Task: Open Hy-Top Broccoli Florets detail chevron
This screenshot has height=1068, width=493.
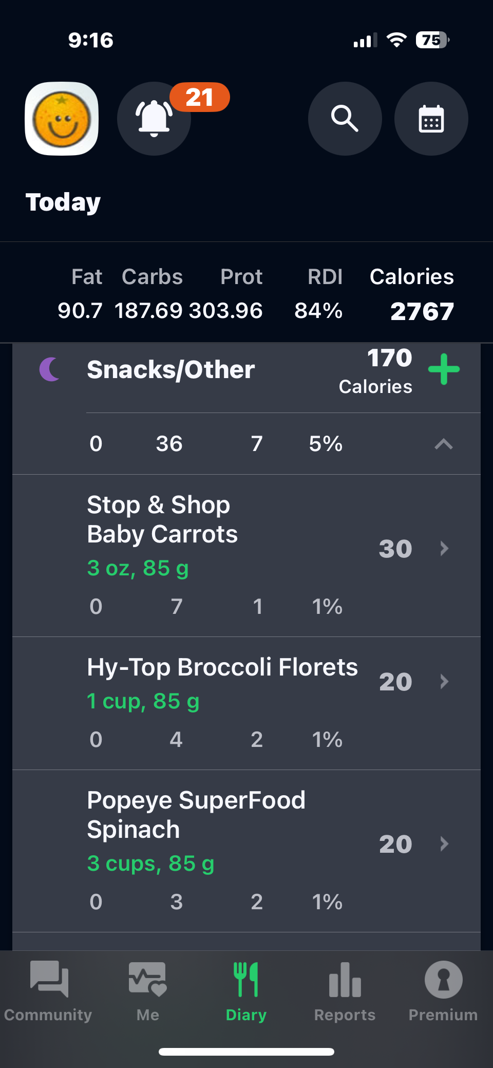Action: 445,682
